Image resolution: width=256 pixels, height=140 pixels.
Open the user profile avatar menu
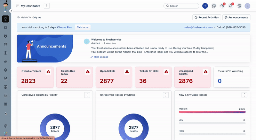[x=247, y=6]
